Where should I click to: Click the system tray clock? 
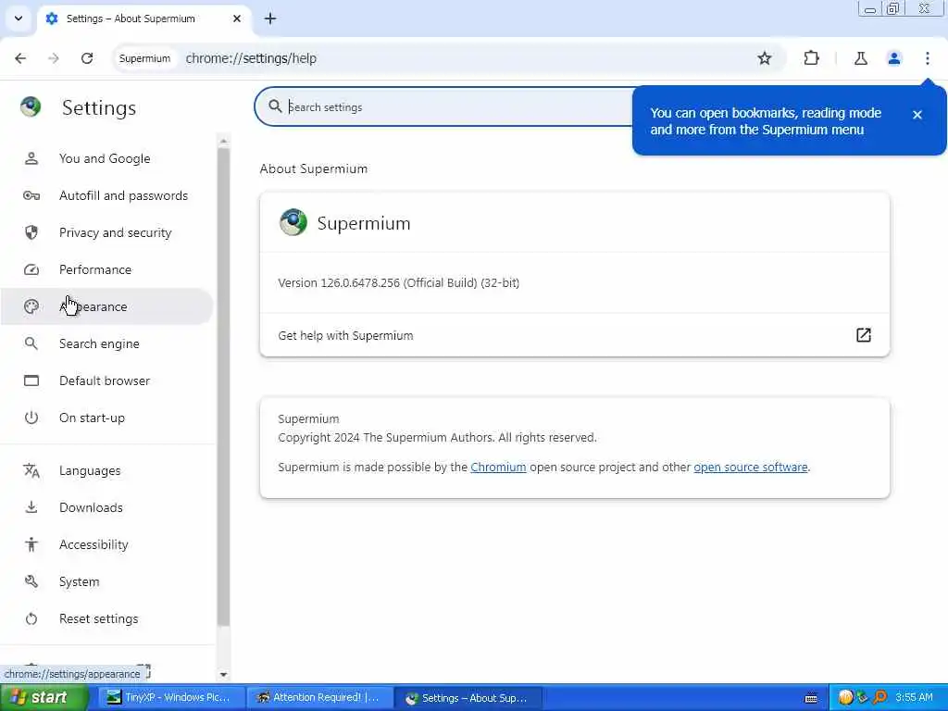(x=914, y=698)
